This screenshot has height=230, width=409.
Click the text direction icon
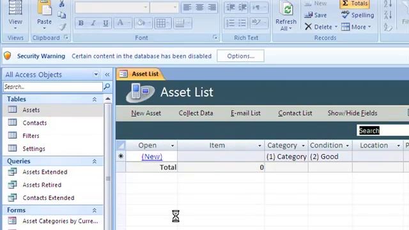(x=256, y=7)
